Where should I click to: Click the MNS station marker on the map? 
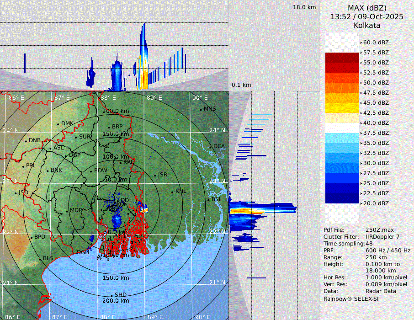click(x=201, y=109)
